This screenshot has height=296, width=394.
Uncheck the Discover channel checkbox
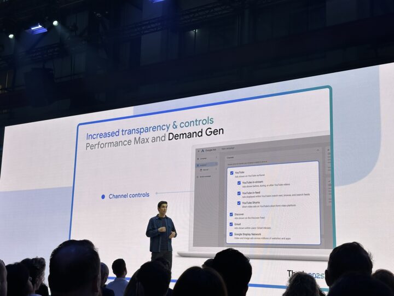pyautogui.click(x=231, y=214)
